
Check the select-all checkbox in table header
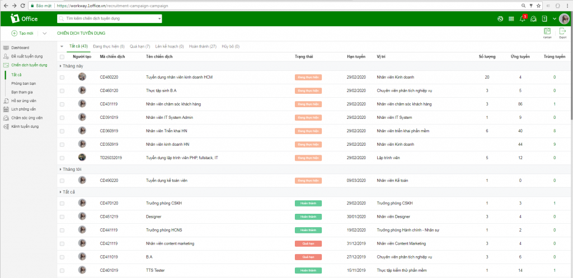(62, 57)
